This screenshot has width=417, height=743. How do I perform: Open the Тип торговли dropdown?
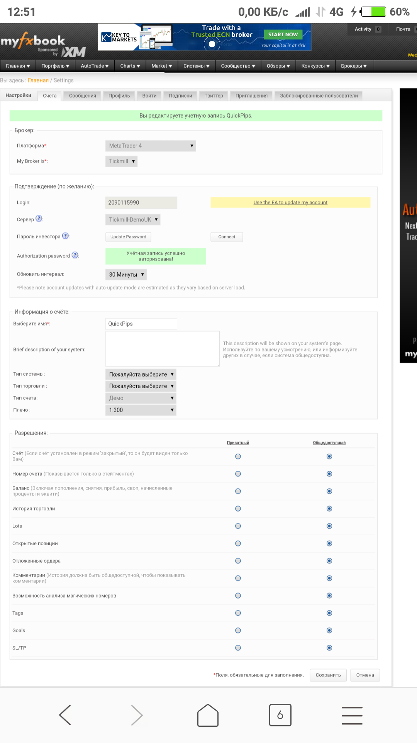click(x=141, y=386)
